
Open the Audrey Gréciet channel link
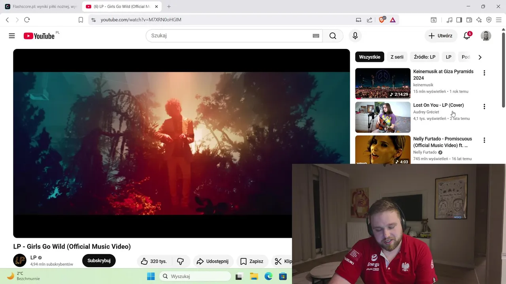[x=426, y=112]
